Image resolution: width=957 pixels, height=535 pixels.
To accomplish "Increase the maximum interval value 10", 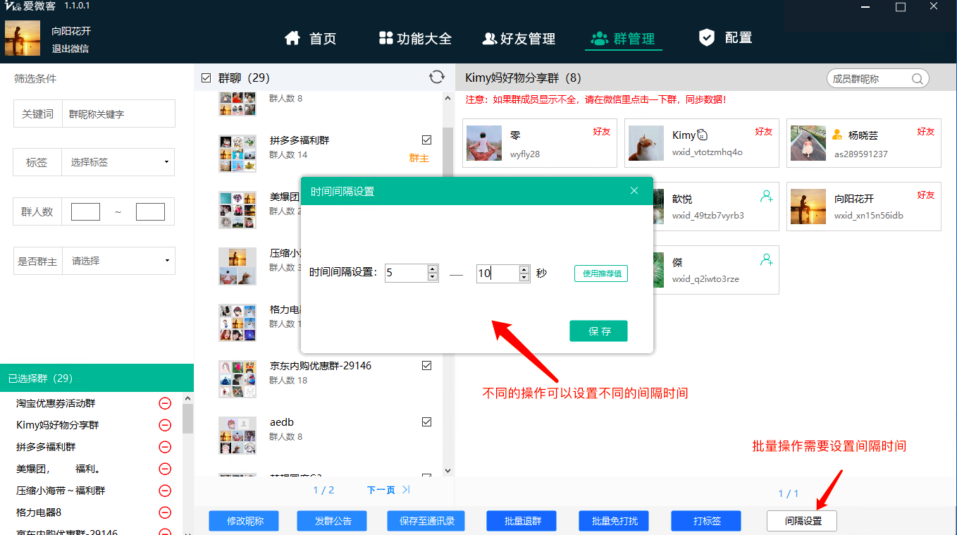I will pos(524,269).
